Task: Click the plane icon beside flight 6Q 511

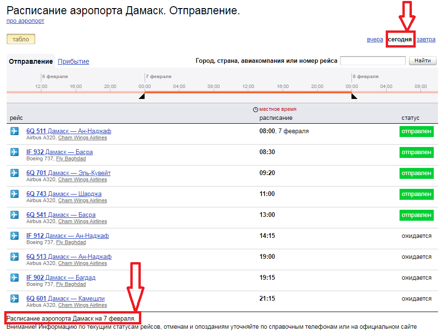Action: tap(14, 131)
